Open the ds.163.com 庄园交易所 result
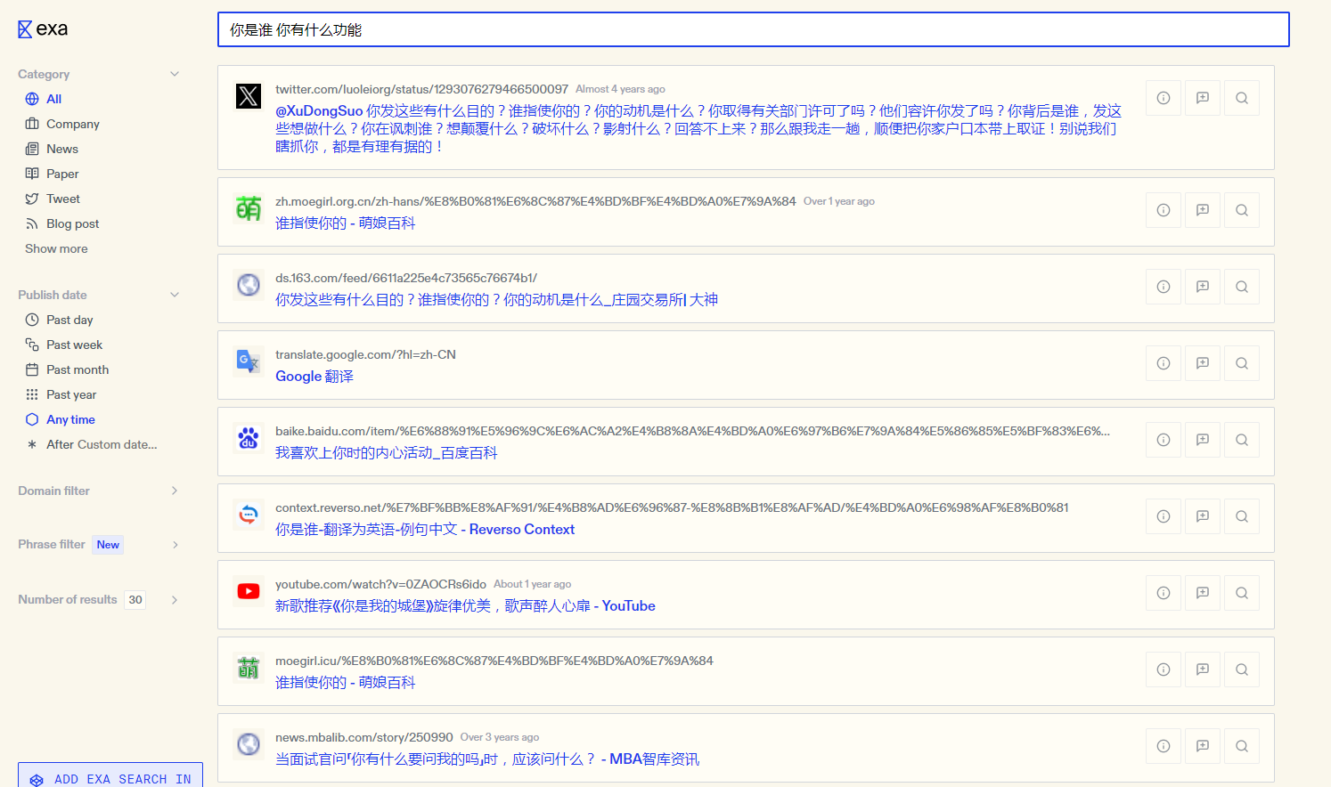 (x=496, y=299)
